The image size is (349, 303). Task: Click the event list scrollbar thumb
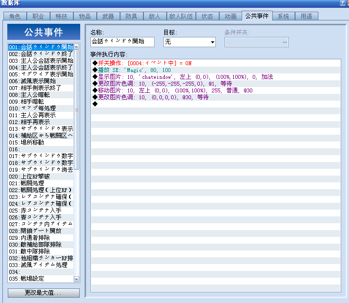[77, 109]
